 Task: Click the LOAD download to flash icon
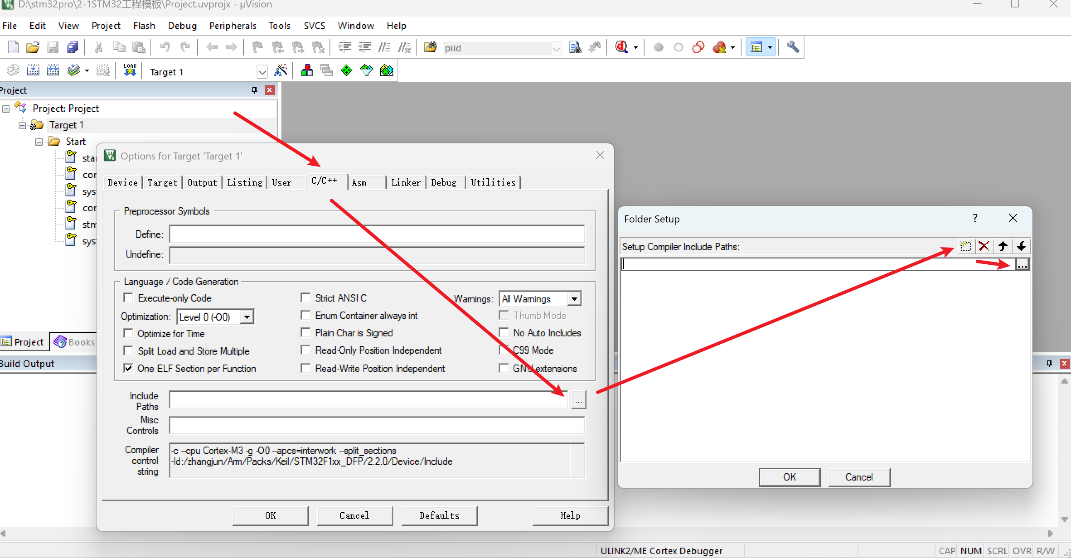point(130,70)
